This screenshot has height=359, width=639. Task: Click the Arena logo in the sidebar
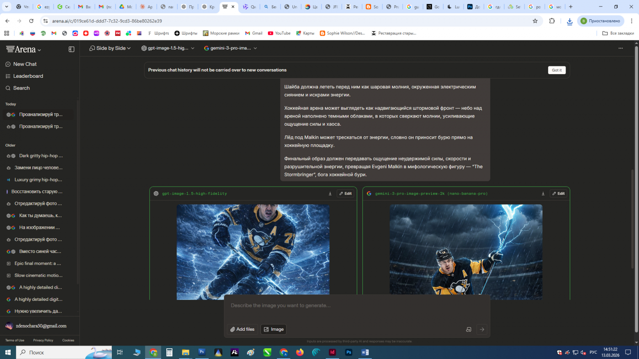point(20,49)
